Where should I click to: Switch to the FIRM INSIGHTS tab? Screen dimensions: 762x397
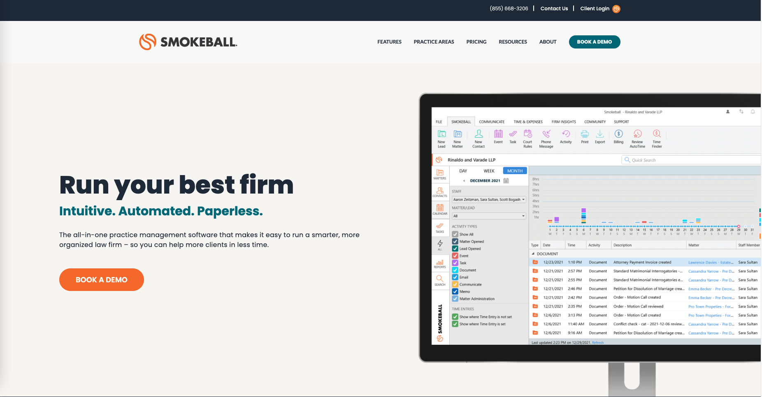tap(564, 122)
